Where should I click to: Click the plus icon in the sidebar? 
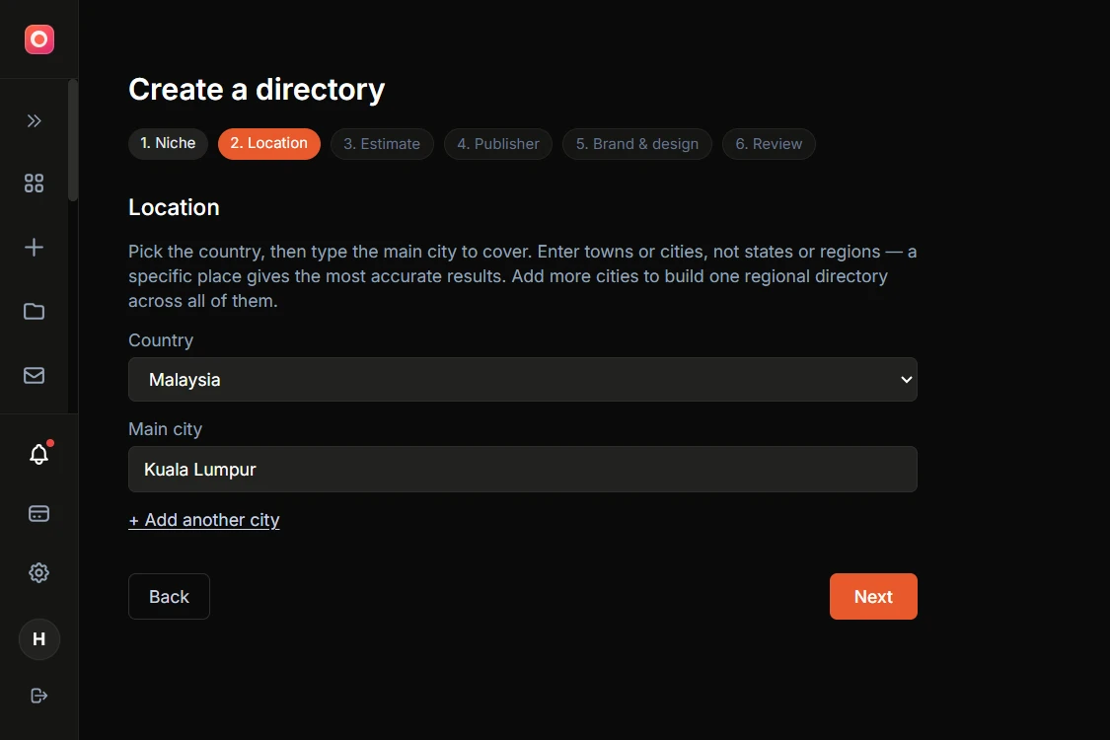coord(34,247)
